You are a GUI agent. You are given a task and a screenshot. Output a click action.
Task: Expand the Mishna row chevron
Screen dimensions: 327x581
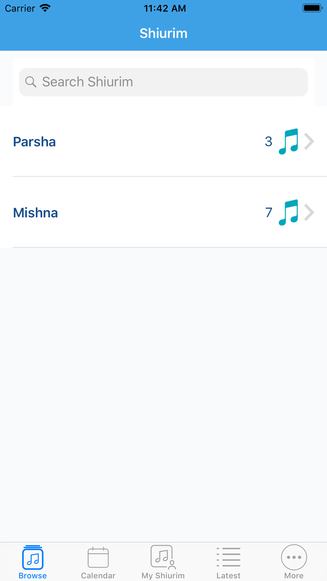(x=309, y=212)
